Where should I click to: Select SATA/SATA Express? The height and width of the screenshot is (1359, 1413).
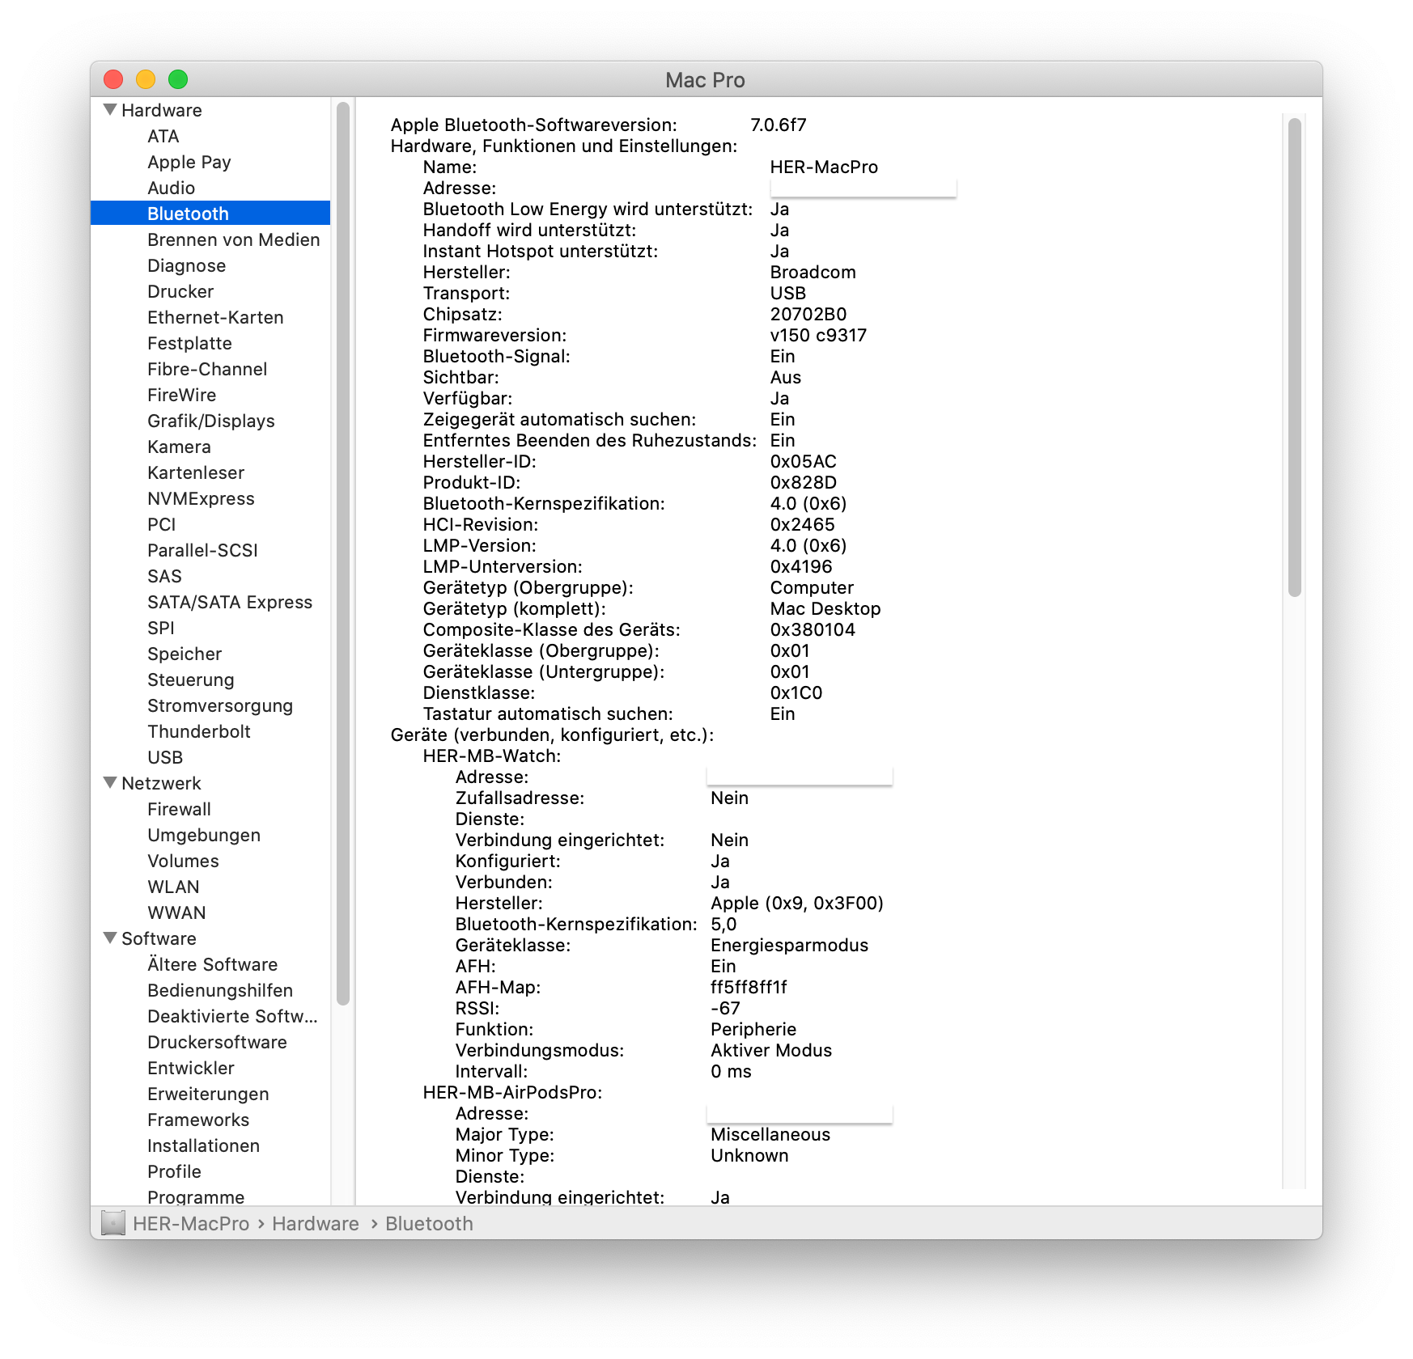230,602
